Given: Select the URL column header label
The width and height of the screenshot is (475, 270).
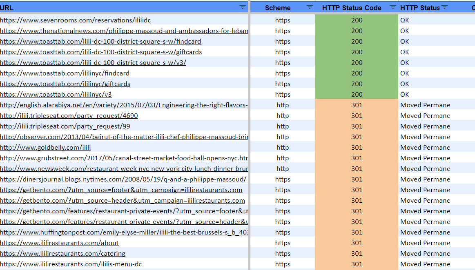Looking at the screenshot, I should tap(7, 8).
